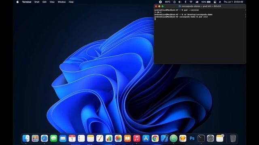Open Messages app in the Dock
This screenshot has width=259, height=145.
pyautogui.click(x=54, y=138)
